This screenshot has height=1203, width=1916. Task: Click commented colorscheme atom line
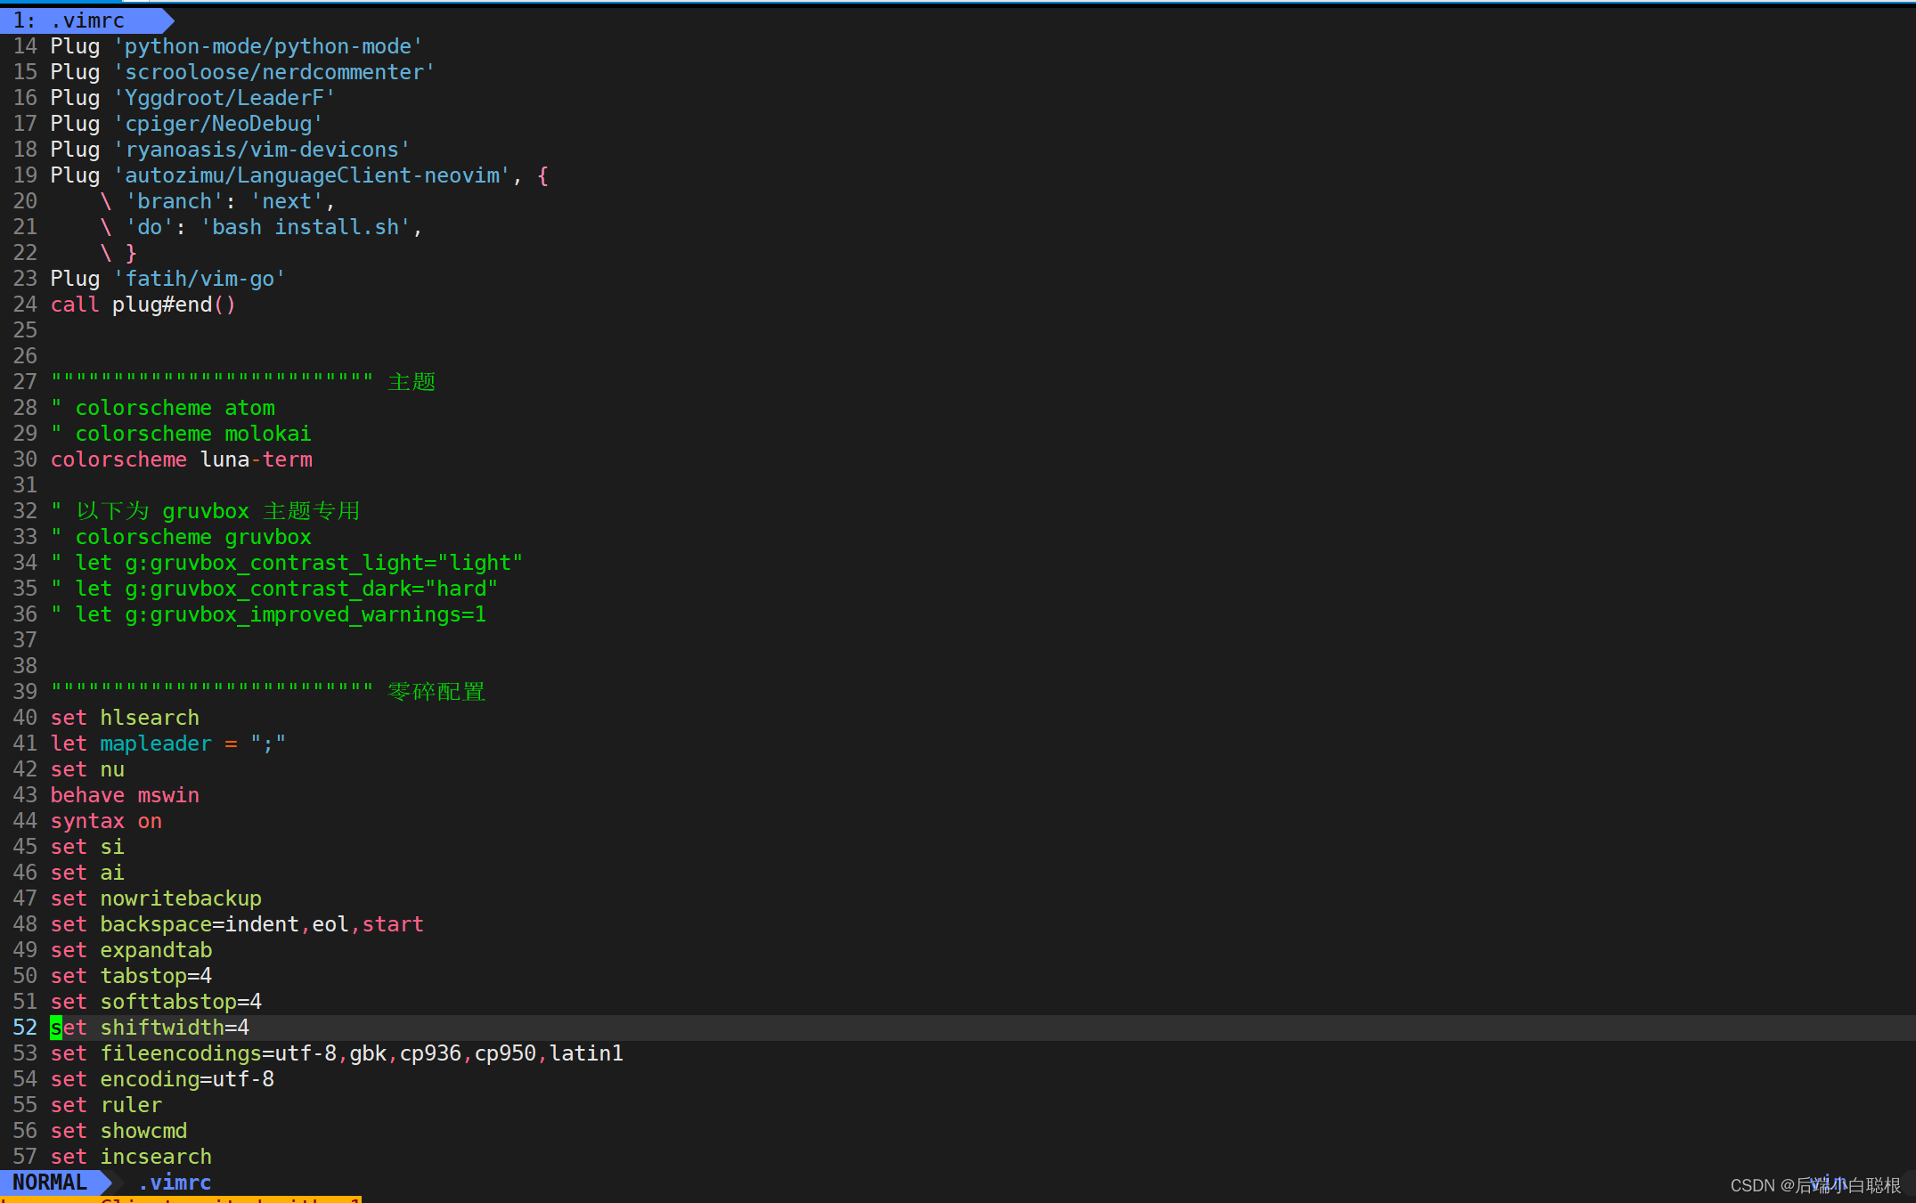point(163,408)
